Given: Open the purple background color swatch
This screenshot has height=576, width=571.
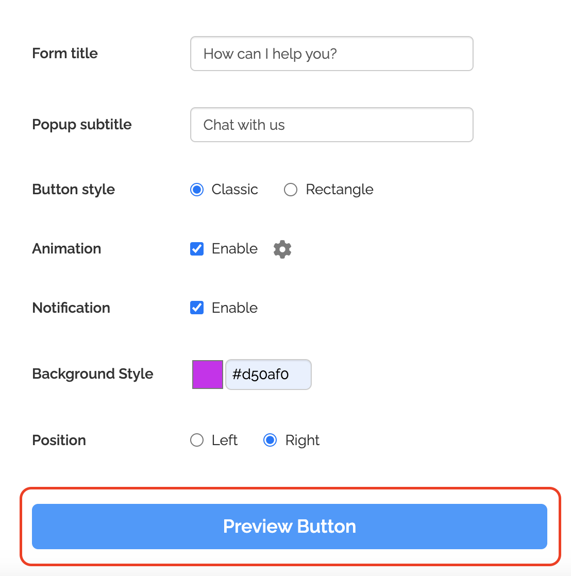Looking at the screenshot, I should [x=208, y=375].
